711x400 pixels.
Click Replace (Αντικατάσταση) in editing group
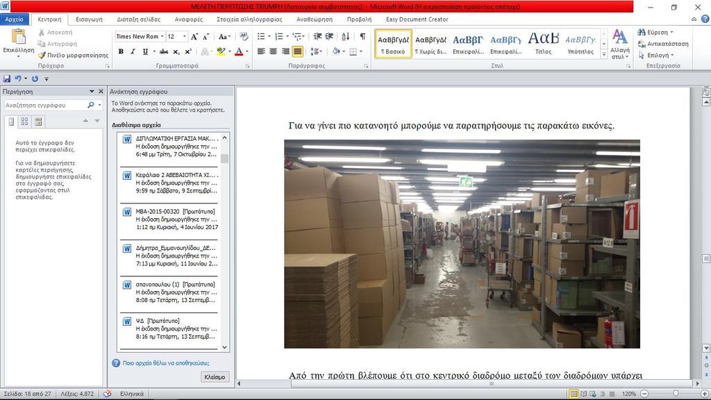coord(663,44)
